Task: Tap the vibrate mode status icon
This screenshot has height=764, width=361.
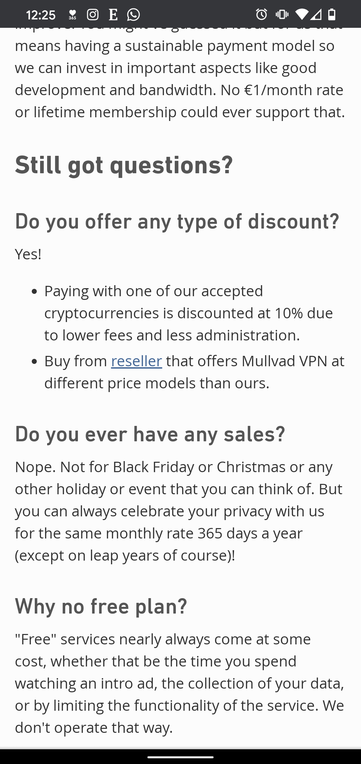Action: click(282, 14)
